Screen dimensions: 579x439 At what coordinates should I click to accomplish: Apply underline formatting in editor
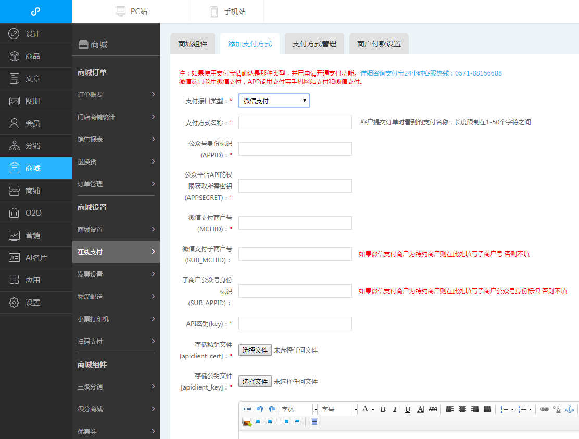point(408,409)
